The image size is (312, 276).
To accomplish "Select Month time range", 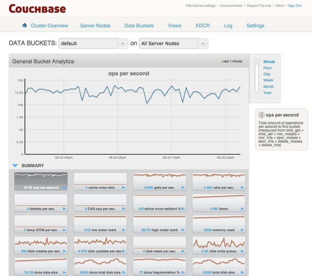I will click(268, 87).
